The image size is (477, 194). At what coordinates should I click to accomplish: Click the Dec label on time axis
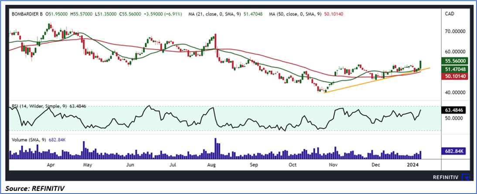pos(376,165)
